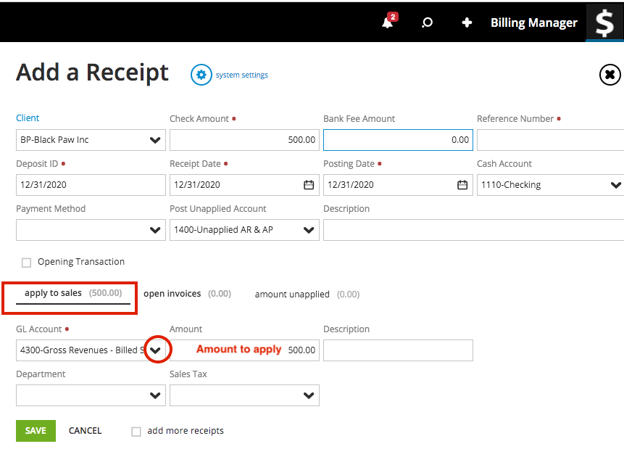
Task: Click the Billing Manager title
Action: click(533, 22)
